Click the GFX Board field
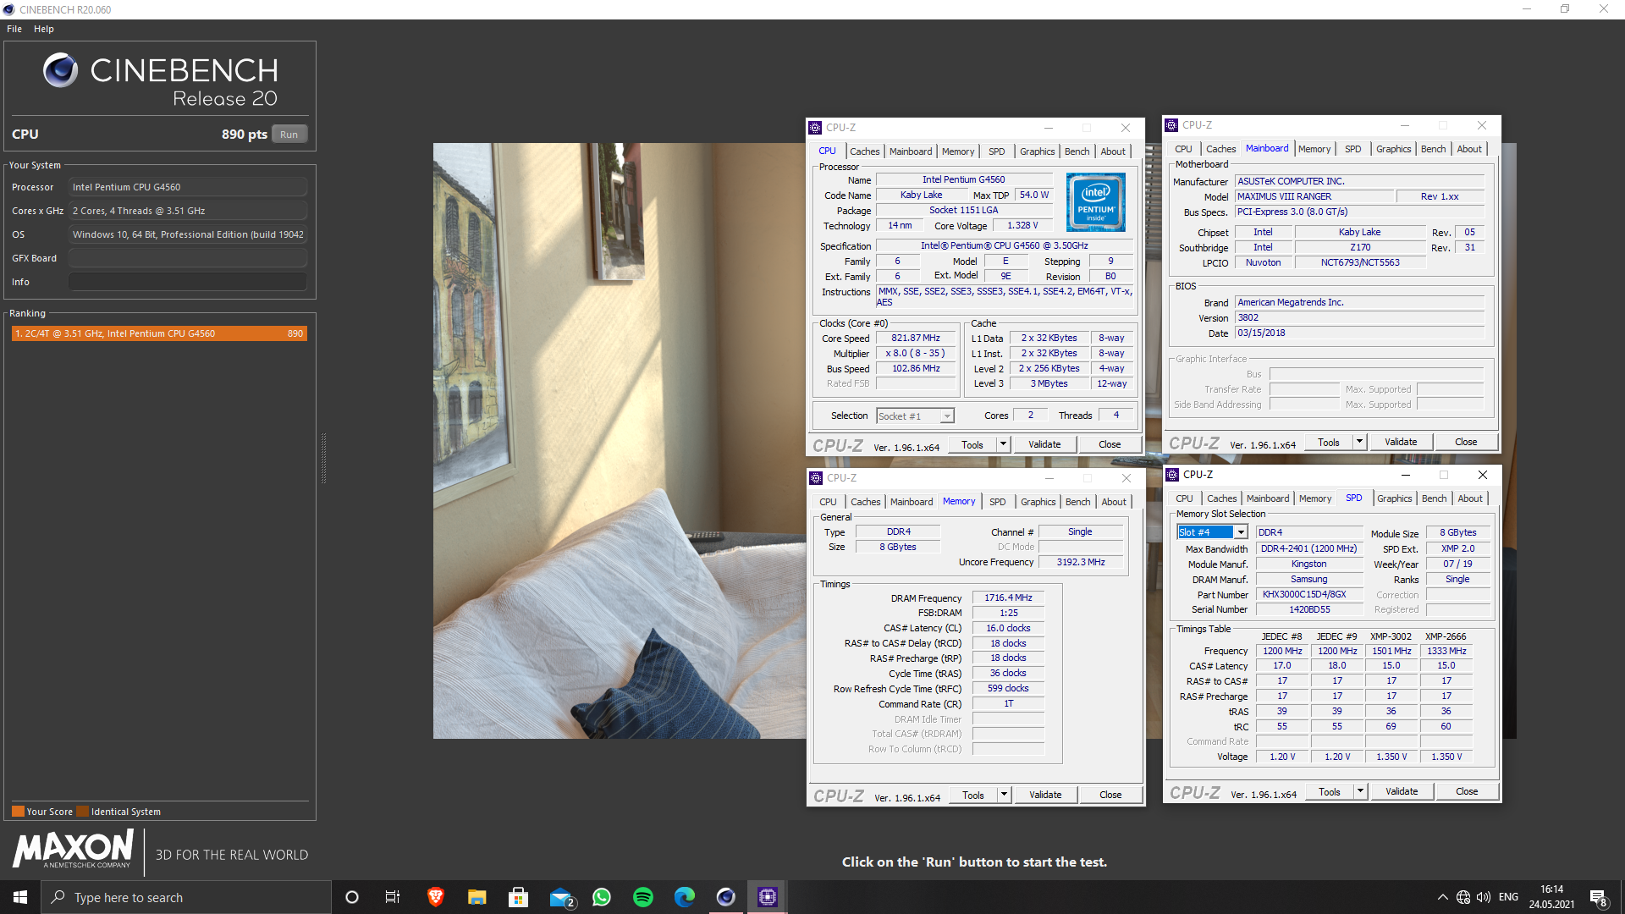This screenshot has height=914, width=1625. (188, 258)
